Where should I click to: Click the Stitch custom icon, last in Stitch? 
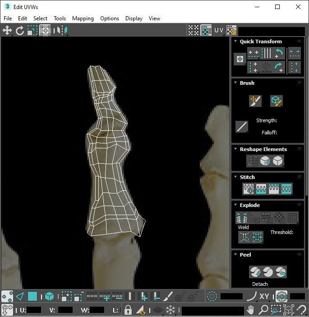tap(286, 189)
